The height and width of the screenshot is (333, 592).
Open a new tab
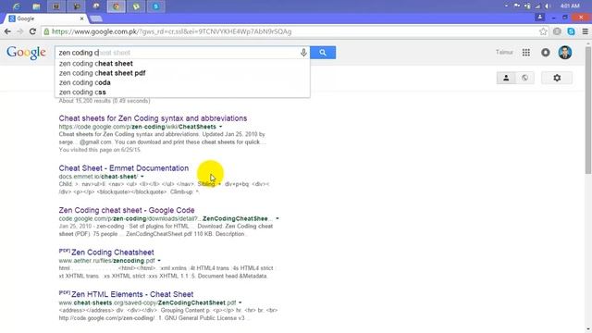pos(96,18)
